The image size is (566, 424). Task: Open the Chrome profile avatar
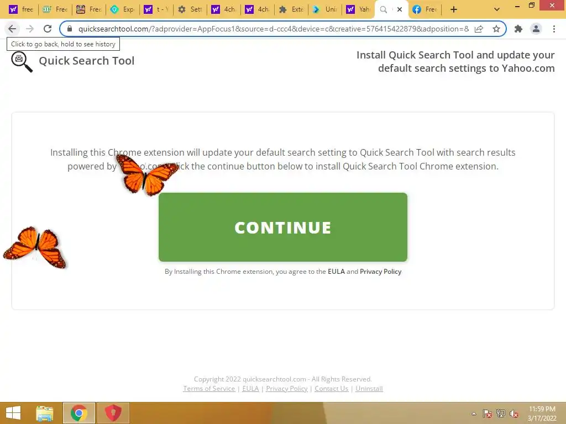tap(536, 29)
